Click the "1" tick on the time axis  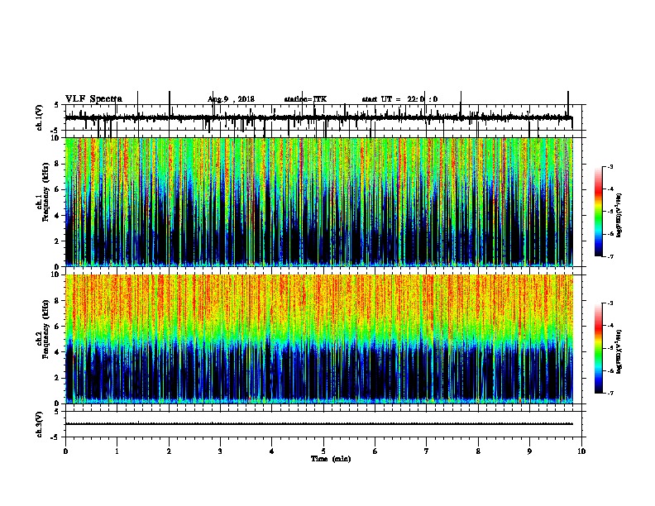(117, 451)
